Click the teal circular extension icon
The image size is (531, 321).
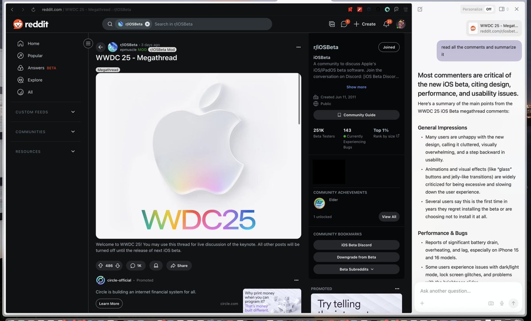[x=387, y=9]
